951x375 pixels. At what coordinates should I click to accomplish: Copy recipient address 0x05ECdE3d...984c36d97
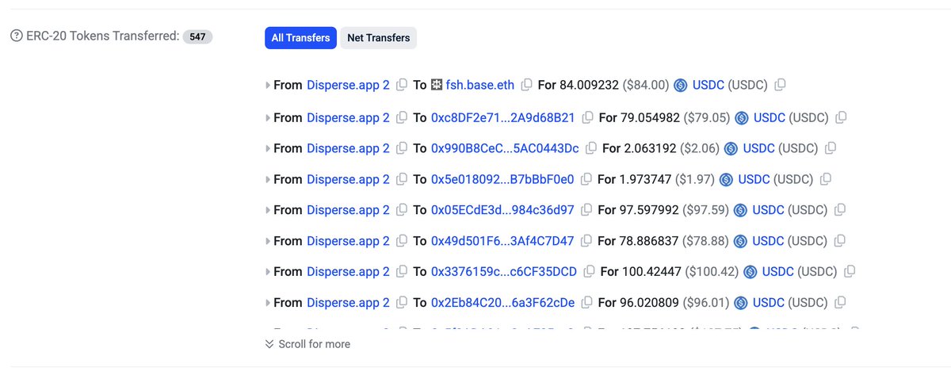tap(586, 210)
